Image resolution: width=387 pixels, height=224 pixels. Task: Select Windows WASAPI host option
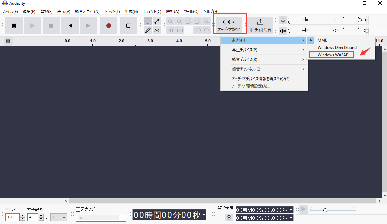coord(331,55)
